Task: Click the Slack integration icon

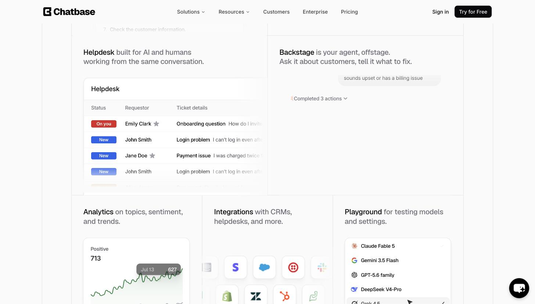Action: tap(322, 267)
